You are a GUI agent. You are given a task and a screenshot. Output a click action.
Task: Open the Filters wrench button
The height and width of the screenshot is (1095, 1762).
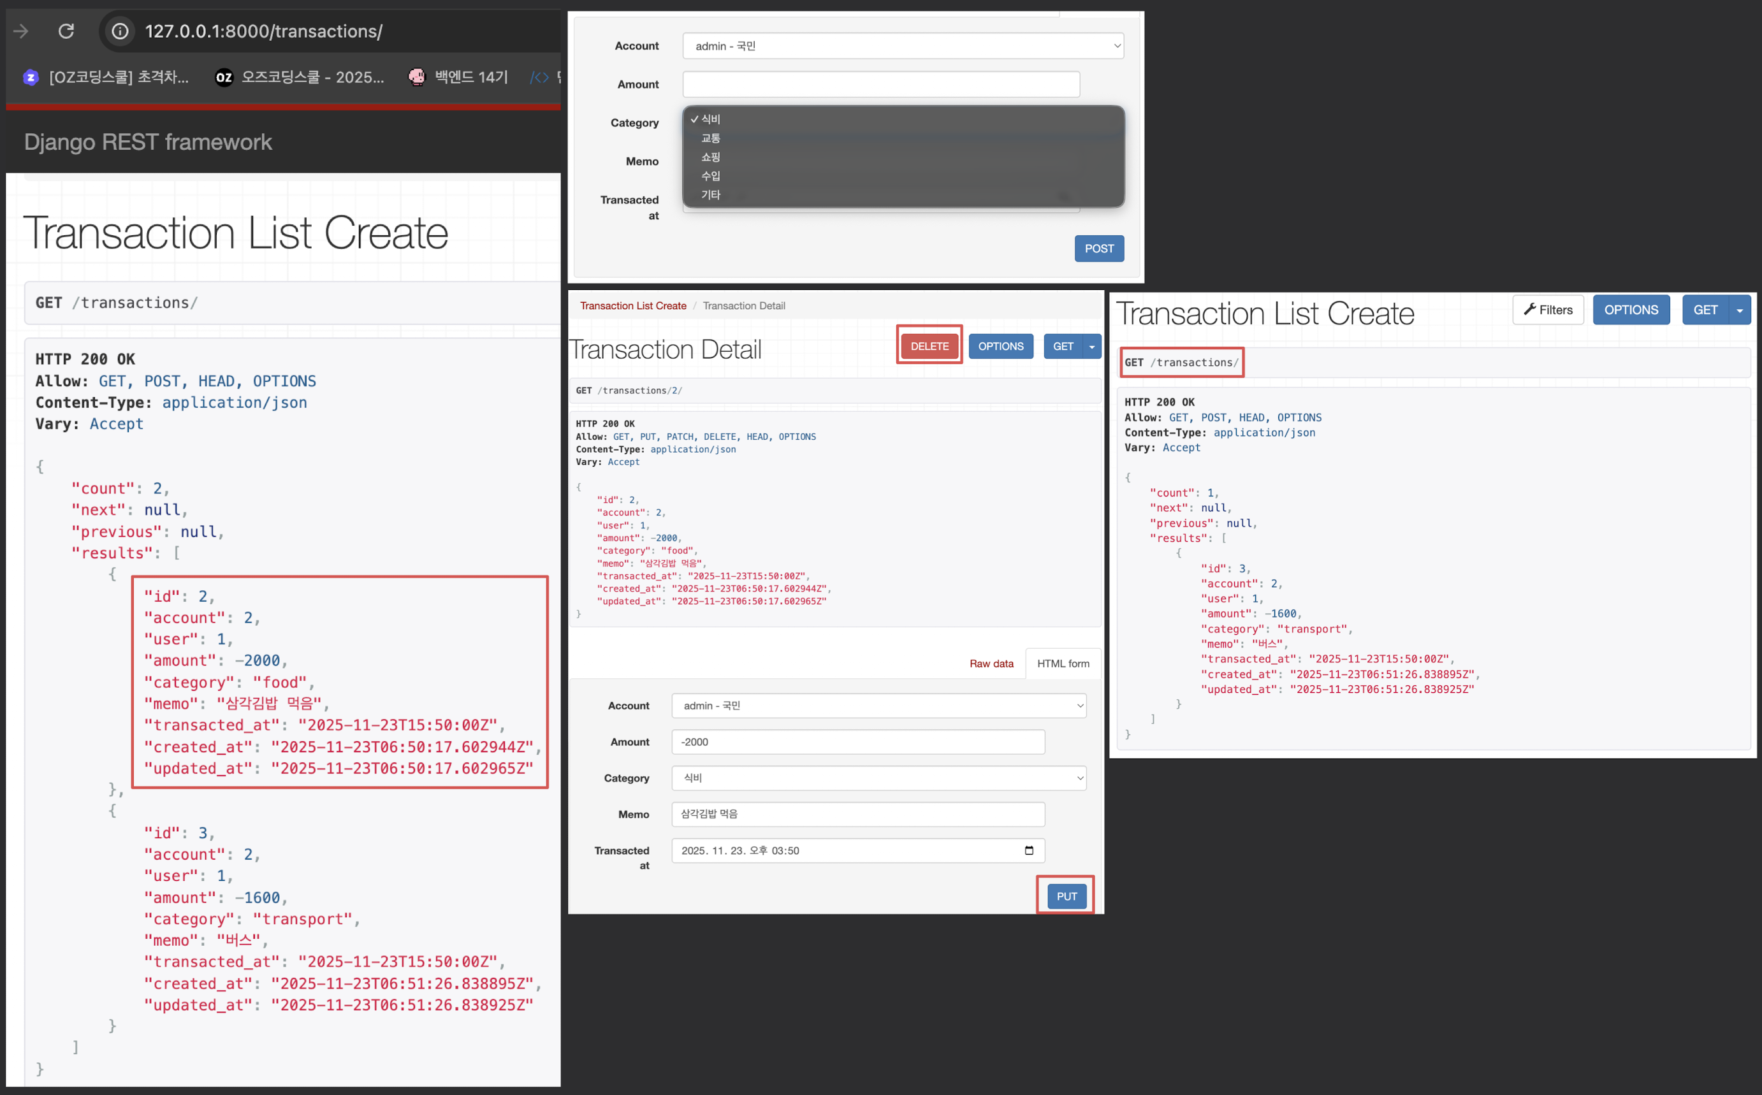pos(1548,310)
